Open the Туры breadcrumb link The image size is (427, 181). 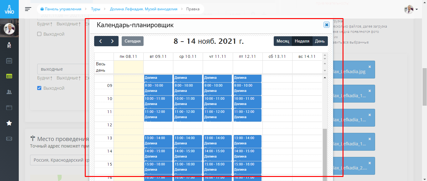pos(96,9)
